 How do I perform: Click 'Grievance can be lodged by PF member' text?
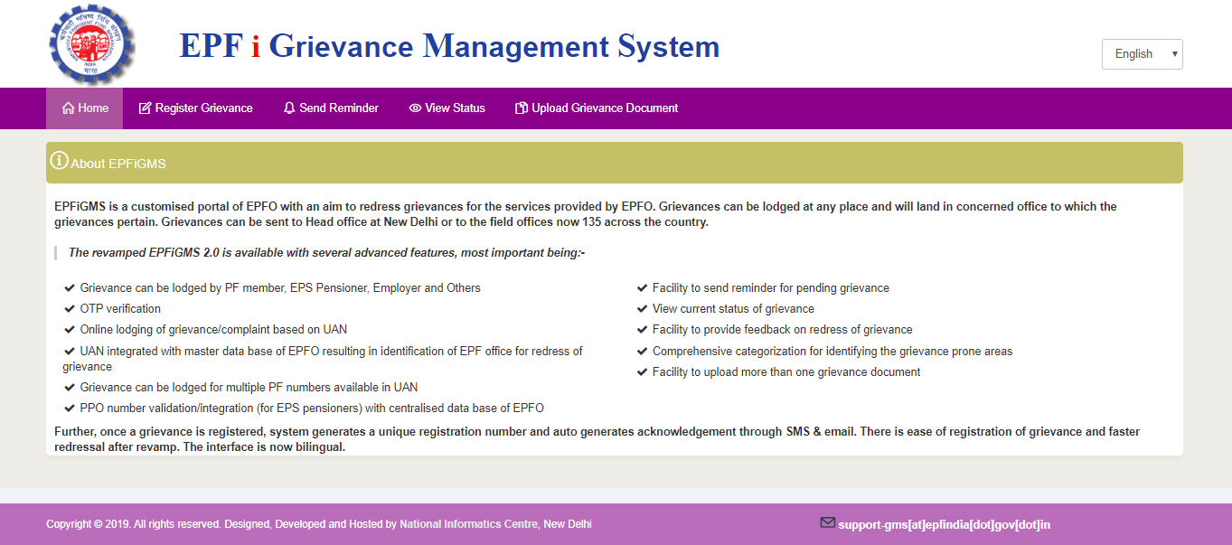point(280,288)
